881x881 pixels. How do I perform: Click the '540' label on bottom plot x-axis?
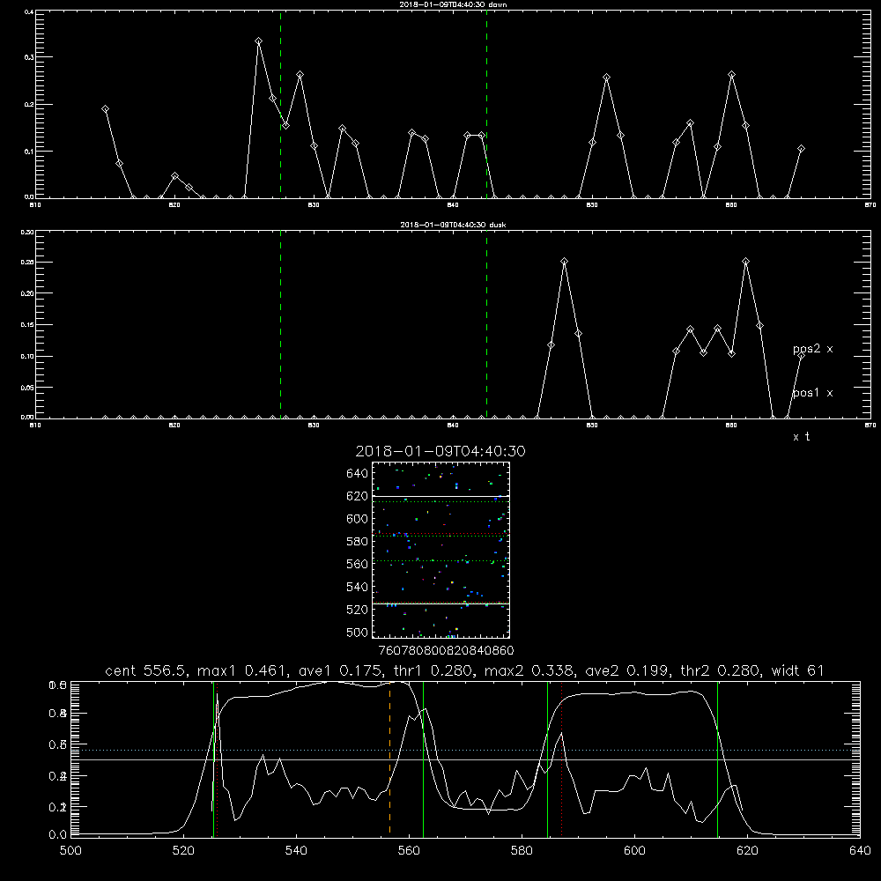[x=296, y=851]
